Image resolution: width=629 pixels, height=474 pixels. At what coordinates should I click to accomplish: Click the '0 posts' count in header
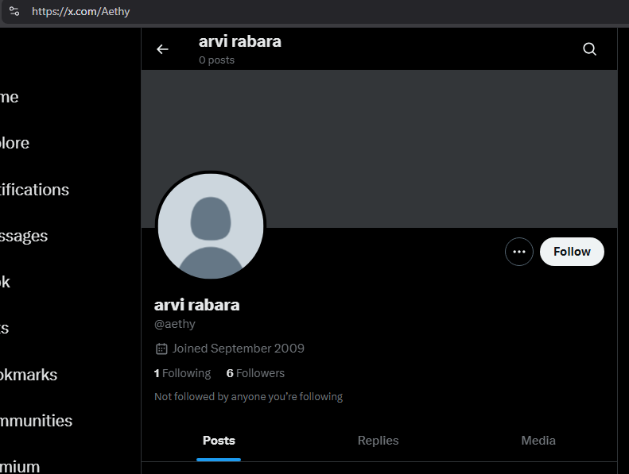click(x=216, y=60)
